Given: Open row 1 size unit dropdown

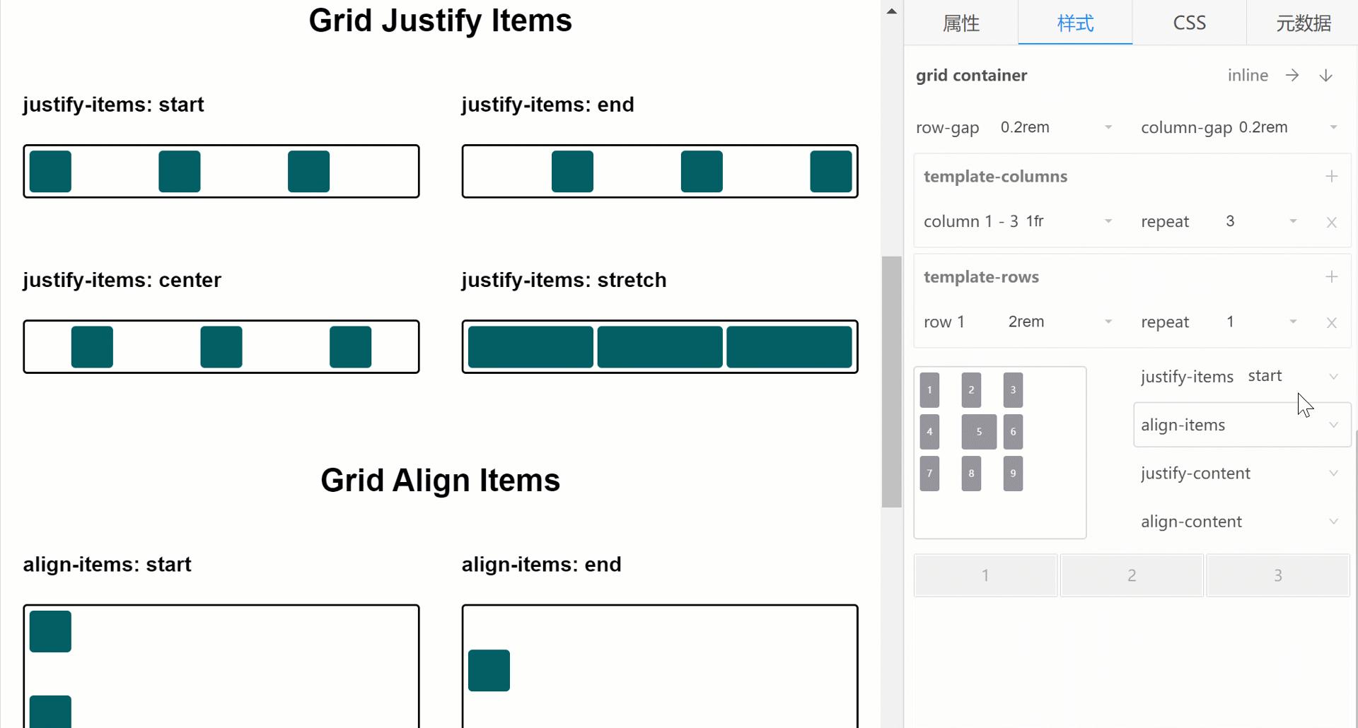Looking at the screenshot, I should pos(1108,322).
